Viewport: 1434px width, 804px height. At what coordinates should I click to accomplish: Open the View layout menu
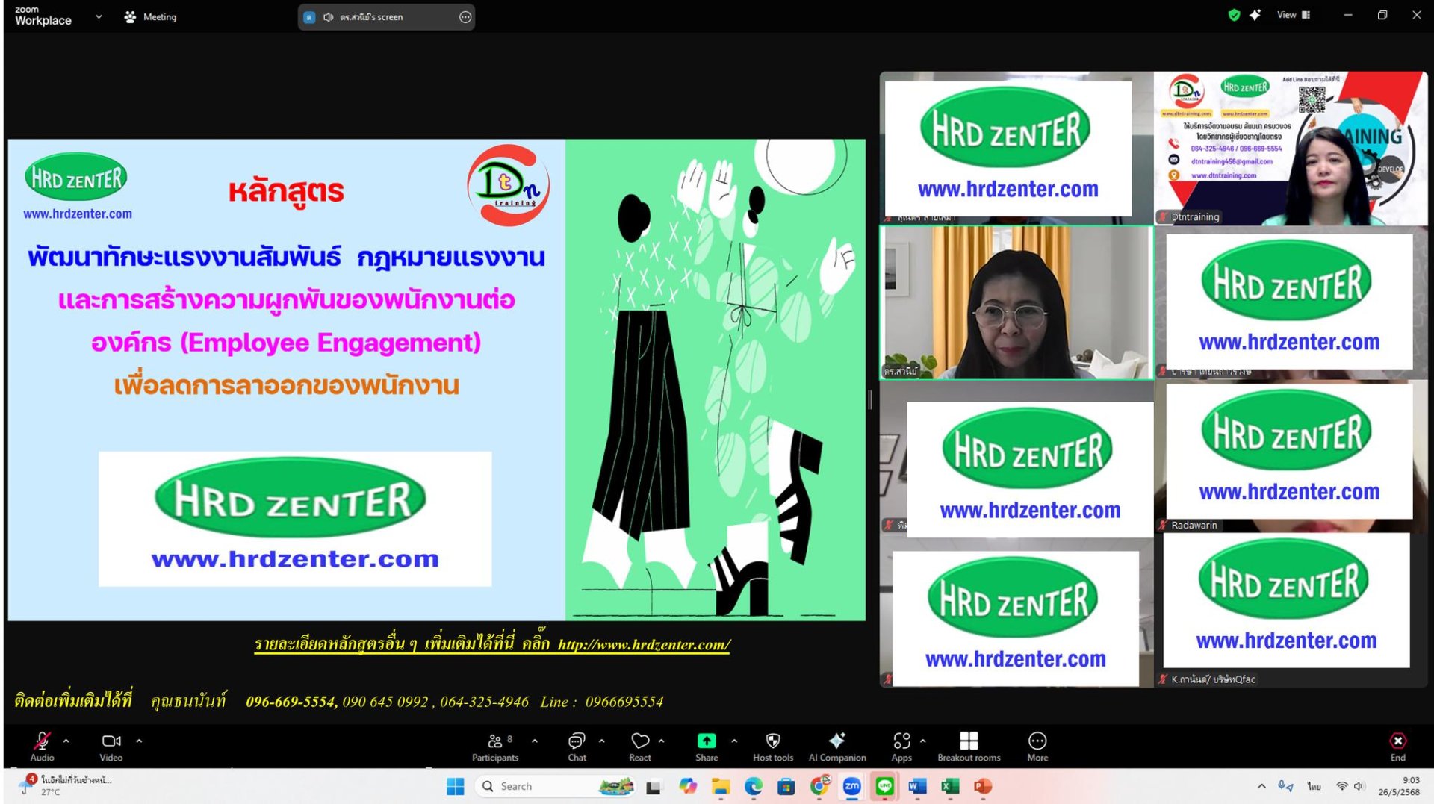click(1294, 15)
